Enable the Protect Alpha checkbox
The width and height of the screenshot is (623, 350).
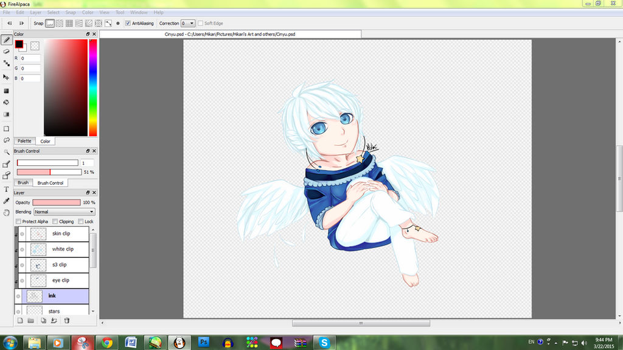pos(18,221)
